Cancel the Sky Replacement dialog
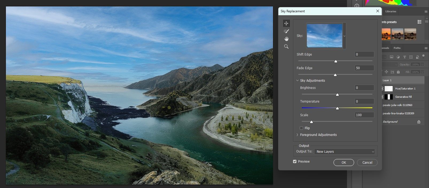 click(x=367, y=163)
